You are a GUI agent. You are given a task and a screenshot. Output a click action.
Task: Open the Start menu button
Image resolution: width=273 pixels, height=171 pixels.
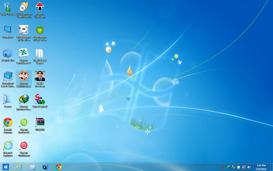point(6,167)
